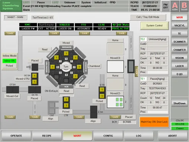Click the red A alarm indicator
The width and height of the screenshot is (189, 142).
pos(175,6)
